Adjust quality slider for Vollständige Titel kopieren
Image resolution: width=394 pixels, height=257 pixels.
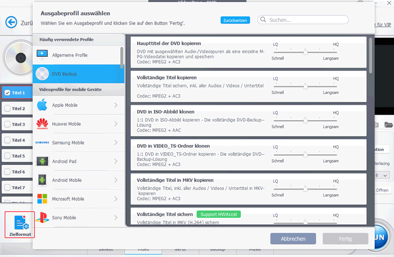[x=305, y=86]
